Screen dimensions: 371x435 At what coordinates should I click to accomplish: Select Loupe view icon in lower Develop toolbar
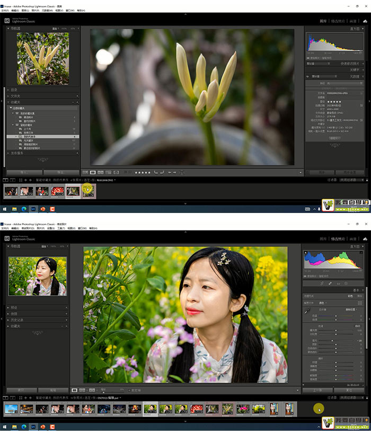click(74, 390)
